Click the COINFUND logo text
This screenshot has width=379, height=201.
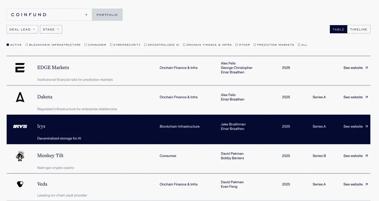click(x=29, y=15)
